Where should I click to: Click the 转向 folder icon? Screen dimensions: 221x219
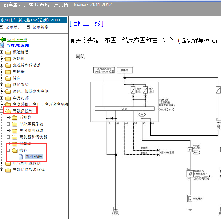point(8,78)
